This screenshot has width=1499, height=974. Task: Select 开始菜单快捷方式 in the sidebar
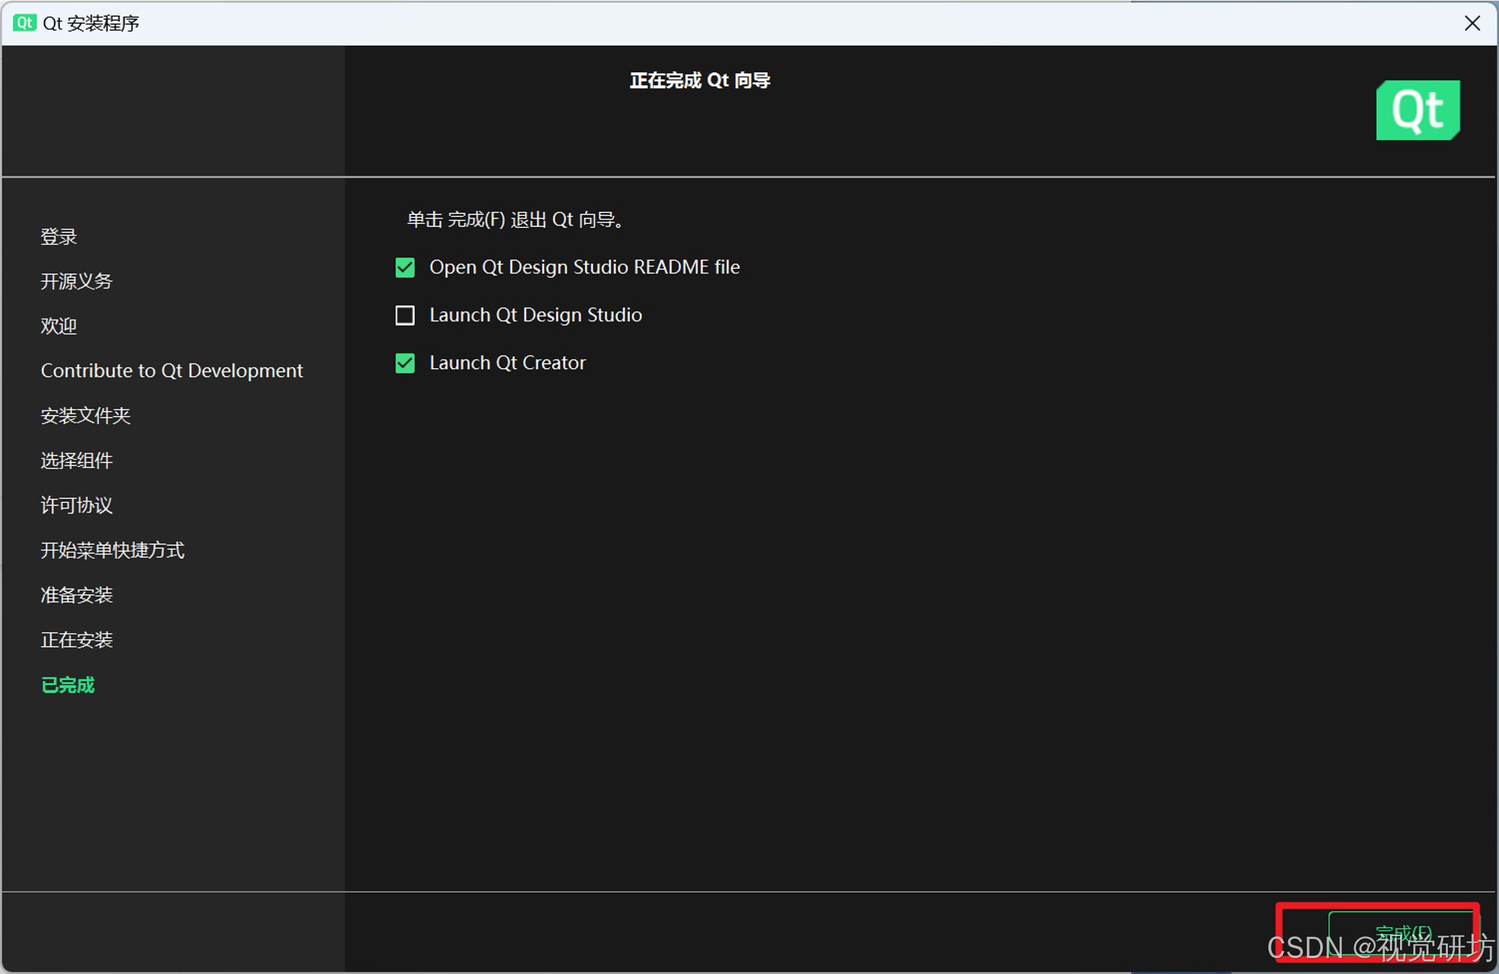tap(112, 550)
